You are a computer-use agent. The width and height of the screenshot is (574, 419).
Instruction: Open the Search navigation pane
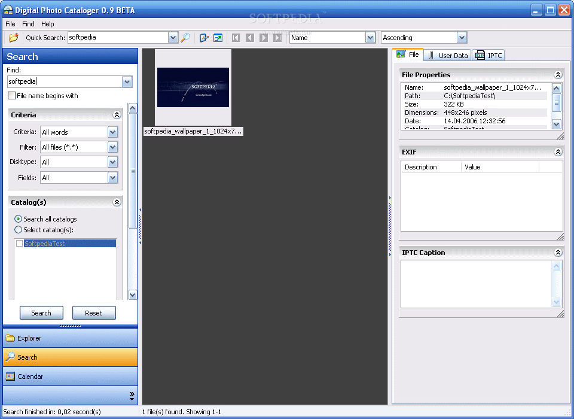pyautogui.click(x=71, y=357)
